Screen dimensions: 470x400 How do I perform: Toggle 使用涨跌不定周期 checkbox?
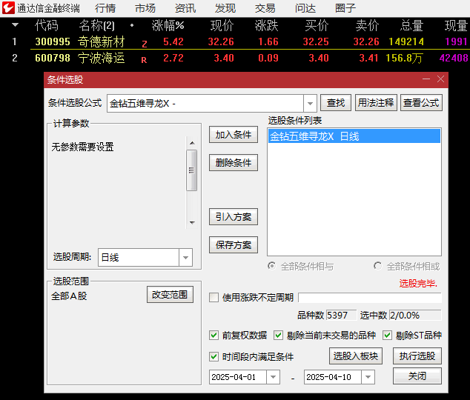point(214,297)
